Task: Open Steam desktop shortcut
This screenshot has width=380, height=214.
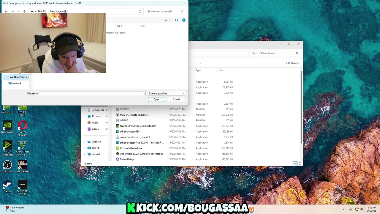Action: pyautogui.click(x=7, y=186)
